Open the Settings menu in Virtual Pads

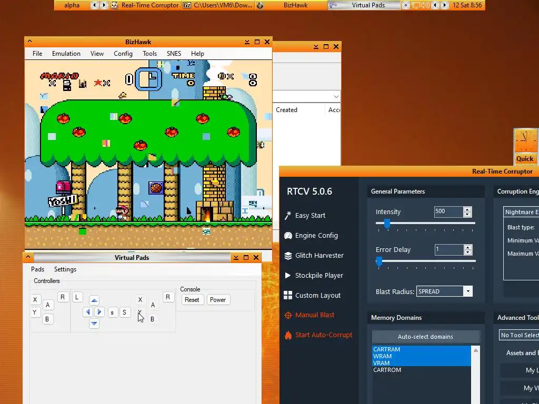pyautogui.click(x=65, y=269)
